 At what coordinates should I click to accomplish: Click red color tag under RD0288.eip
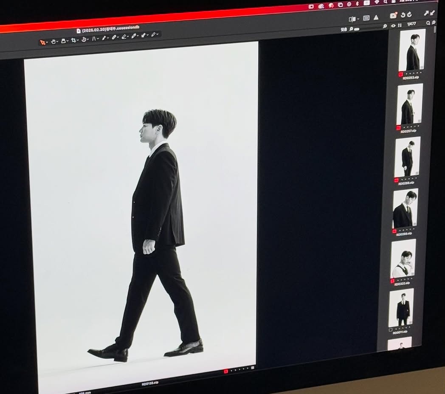click(397, 180)
